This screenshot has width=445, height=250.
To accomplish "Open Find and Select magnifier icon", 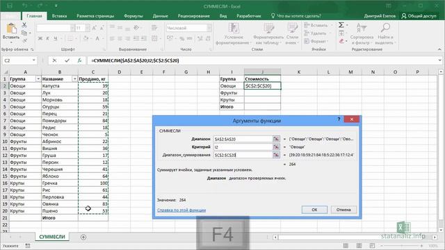I will [385, 28].
